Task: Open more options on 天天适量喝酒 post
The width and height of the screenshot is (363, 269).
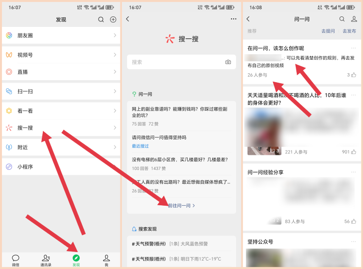Action: (x=353, y=95)
